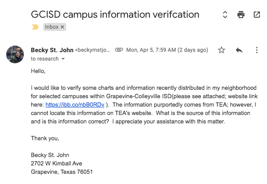Reply using the arrow icon
267x184 pixels.
239,50
